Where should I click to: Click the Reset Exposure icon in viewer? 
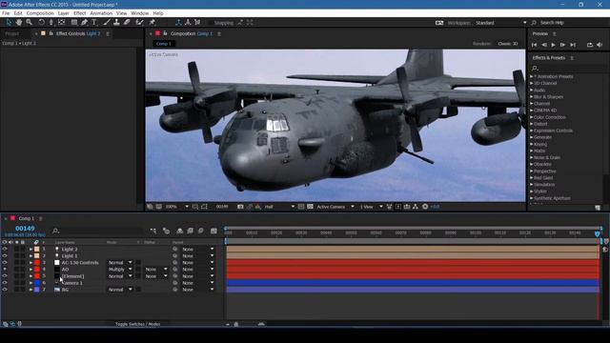click(425, 207)
